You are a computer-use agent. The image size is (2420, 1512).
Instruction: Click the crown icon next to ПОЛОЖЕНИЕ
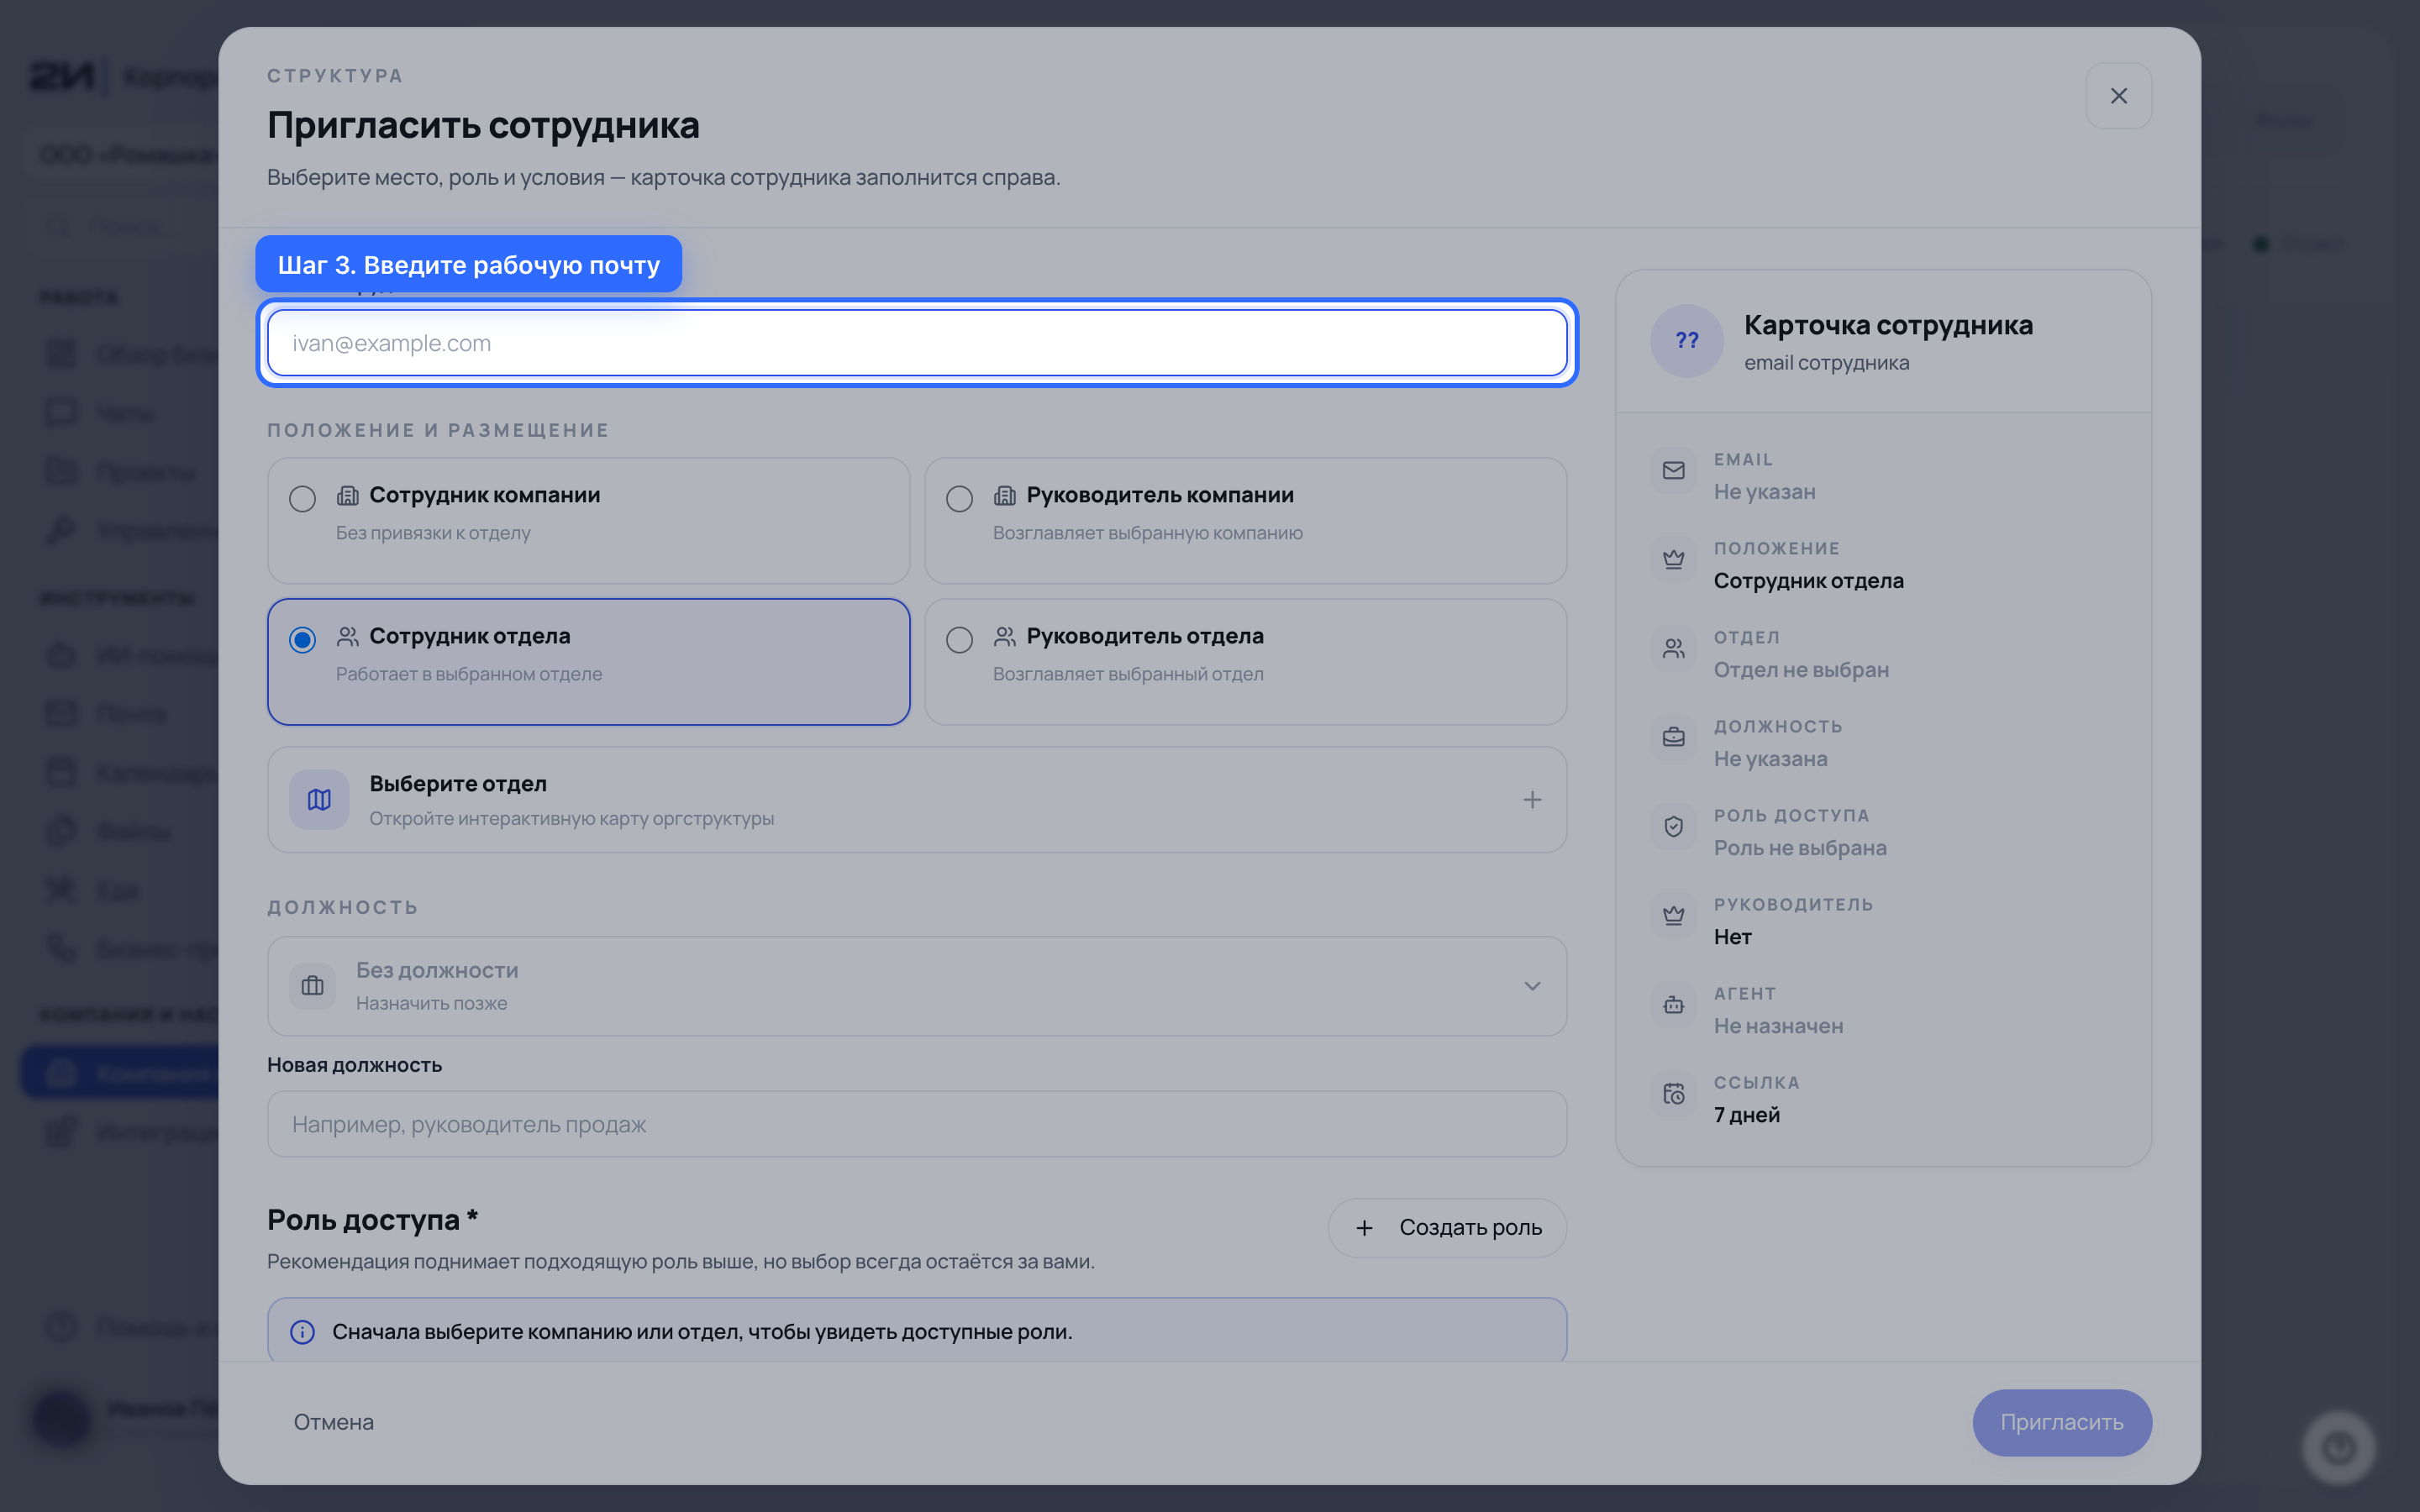tap(1674, 559)
